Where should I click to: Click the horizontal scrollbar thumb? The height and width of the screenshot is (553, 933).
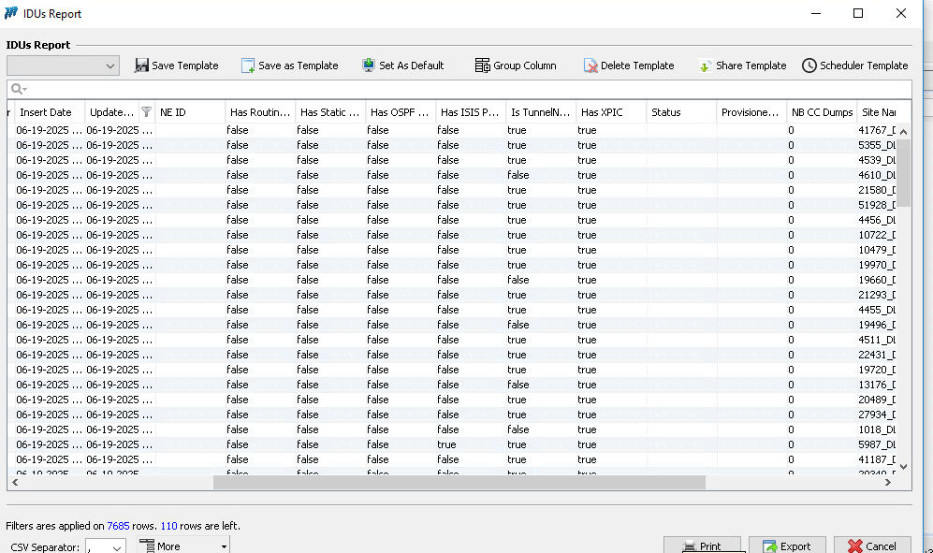459,483
